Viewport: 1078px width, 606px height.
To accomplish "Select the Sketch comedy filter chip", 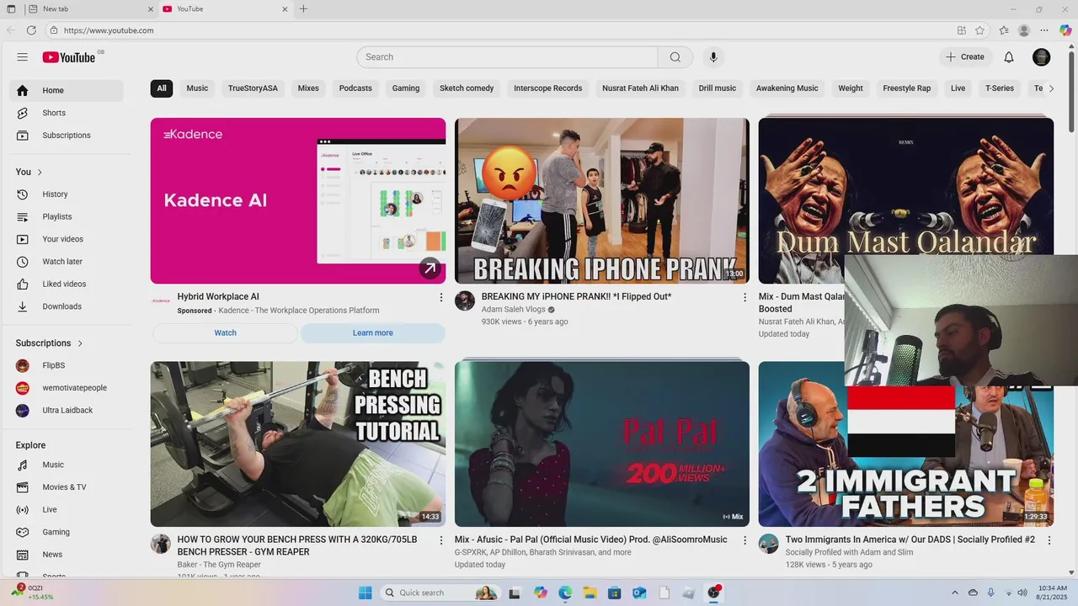I will pyautogui.click(x=467, y=88).
